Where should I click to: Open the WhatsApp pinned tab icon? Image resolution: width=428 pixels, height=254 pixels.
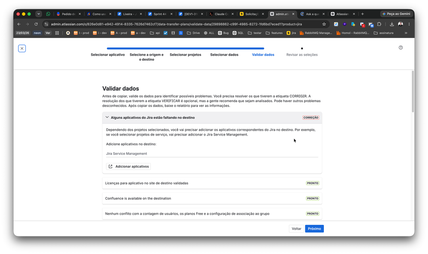click(x=48, y=14)
